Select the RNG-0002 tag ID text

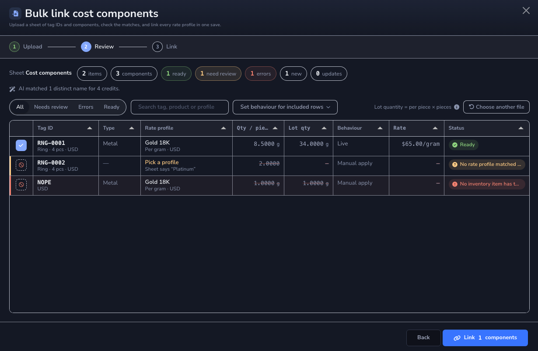(51, 162)
